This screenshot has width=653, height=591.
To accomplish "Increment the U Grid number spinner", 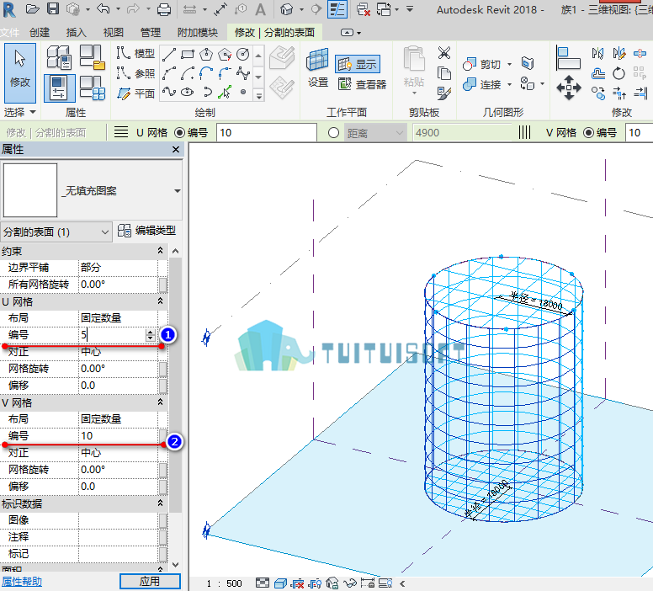I will tap(151, 332).
